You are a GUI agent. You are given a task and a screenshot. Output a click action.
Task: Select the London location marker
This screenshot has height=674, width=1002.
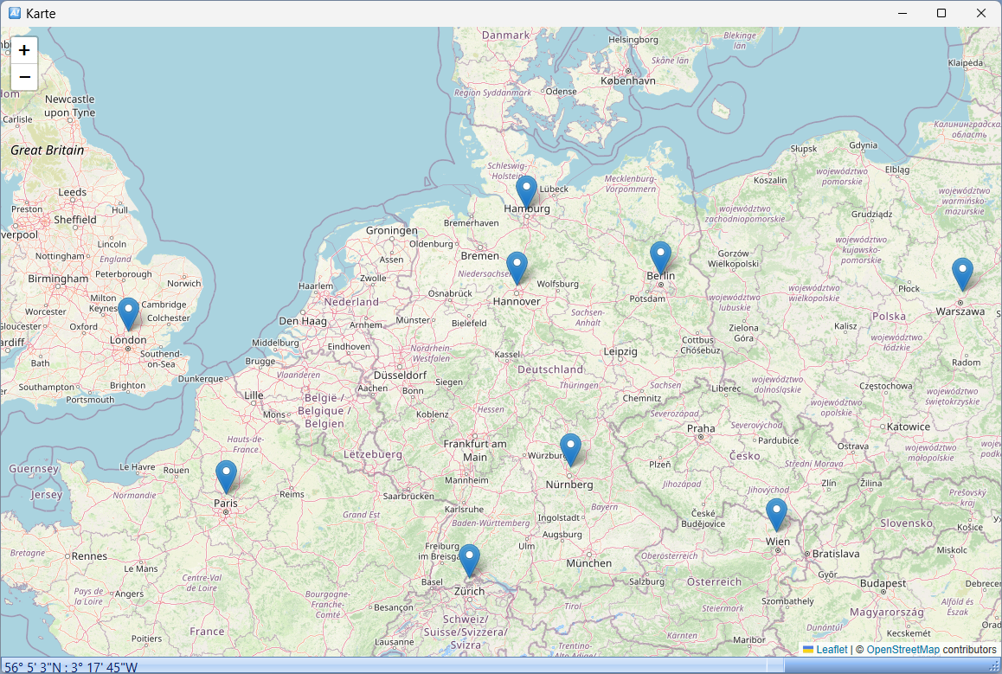[x=128, y=312]
